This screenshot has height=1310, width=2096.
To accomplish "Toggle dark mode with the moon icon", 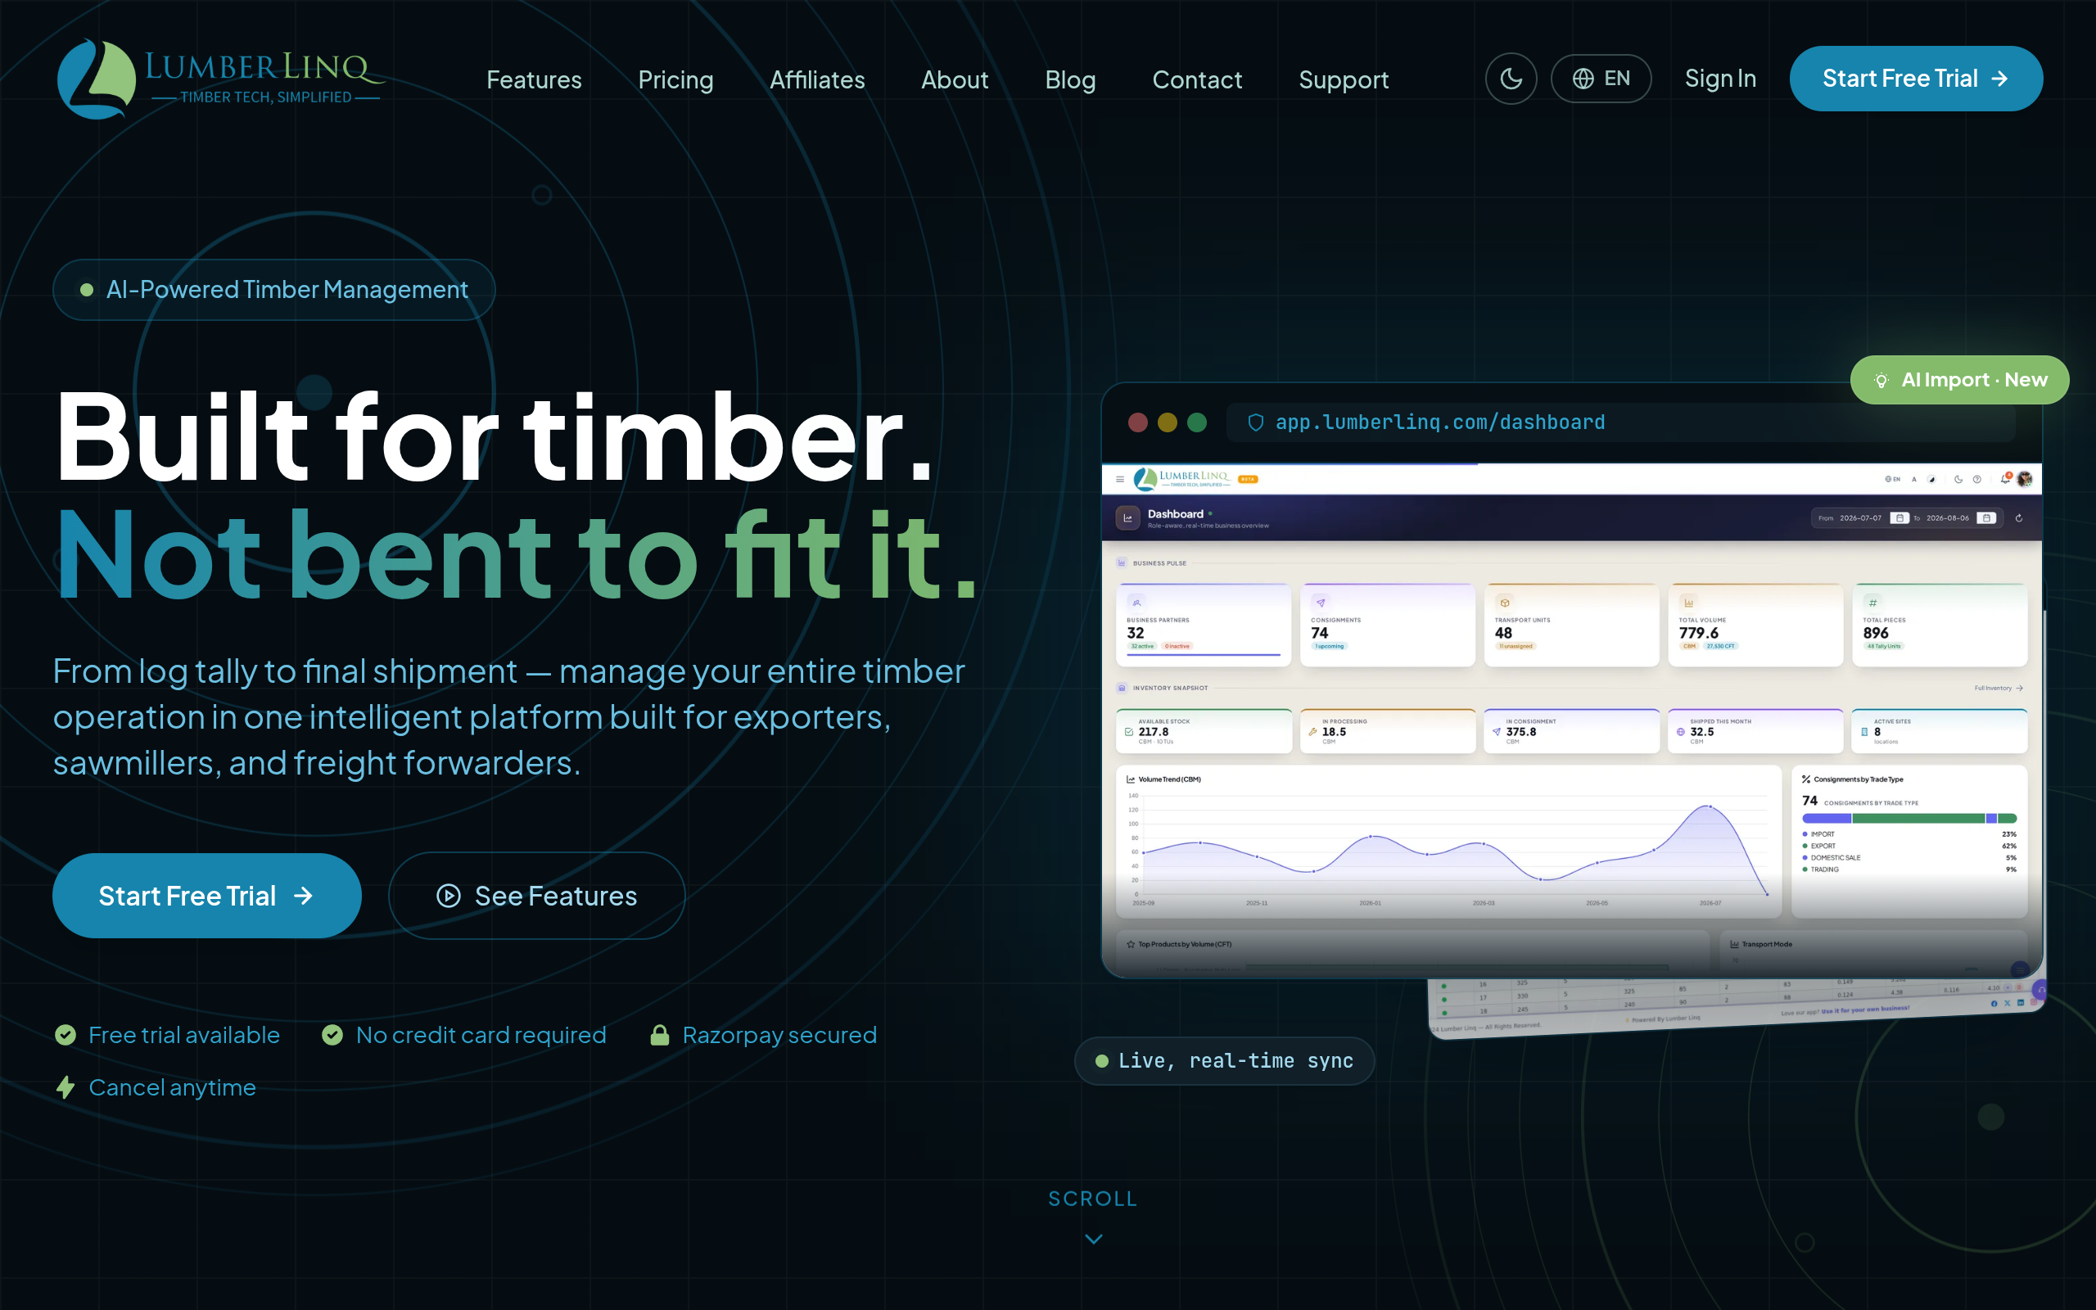I will (1511, 79).
